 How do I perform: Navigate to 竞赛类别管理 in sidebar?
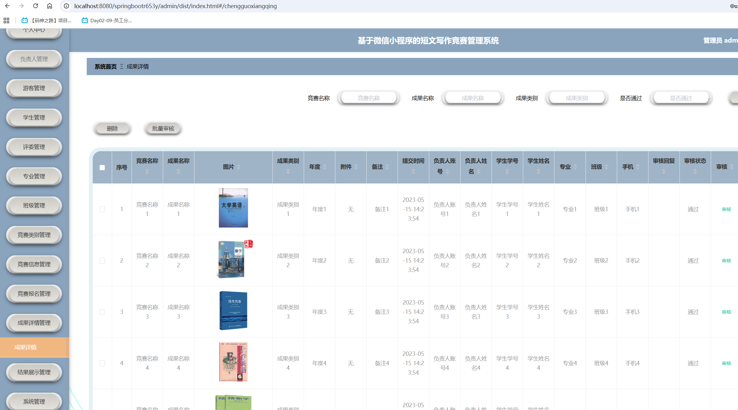tap(34, 235)
